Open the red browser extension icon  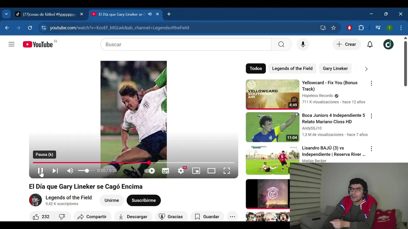coord(349,28)
